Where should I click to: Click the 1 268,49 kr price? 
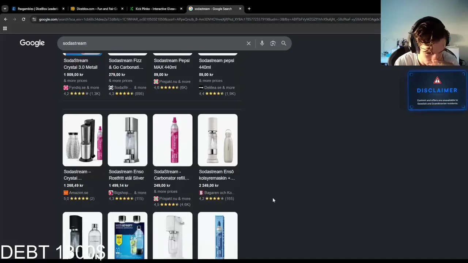click(73, 186)
